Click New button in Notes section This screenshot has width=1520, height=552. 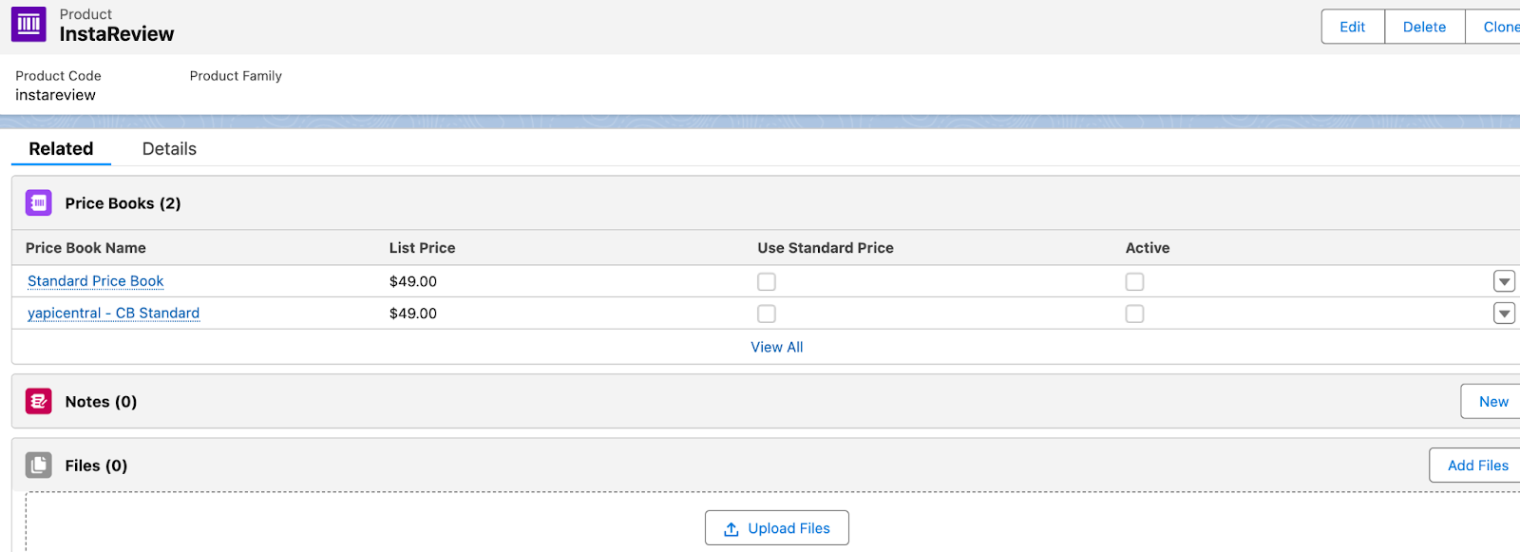(x=1493, y=402)
